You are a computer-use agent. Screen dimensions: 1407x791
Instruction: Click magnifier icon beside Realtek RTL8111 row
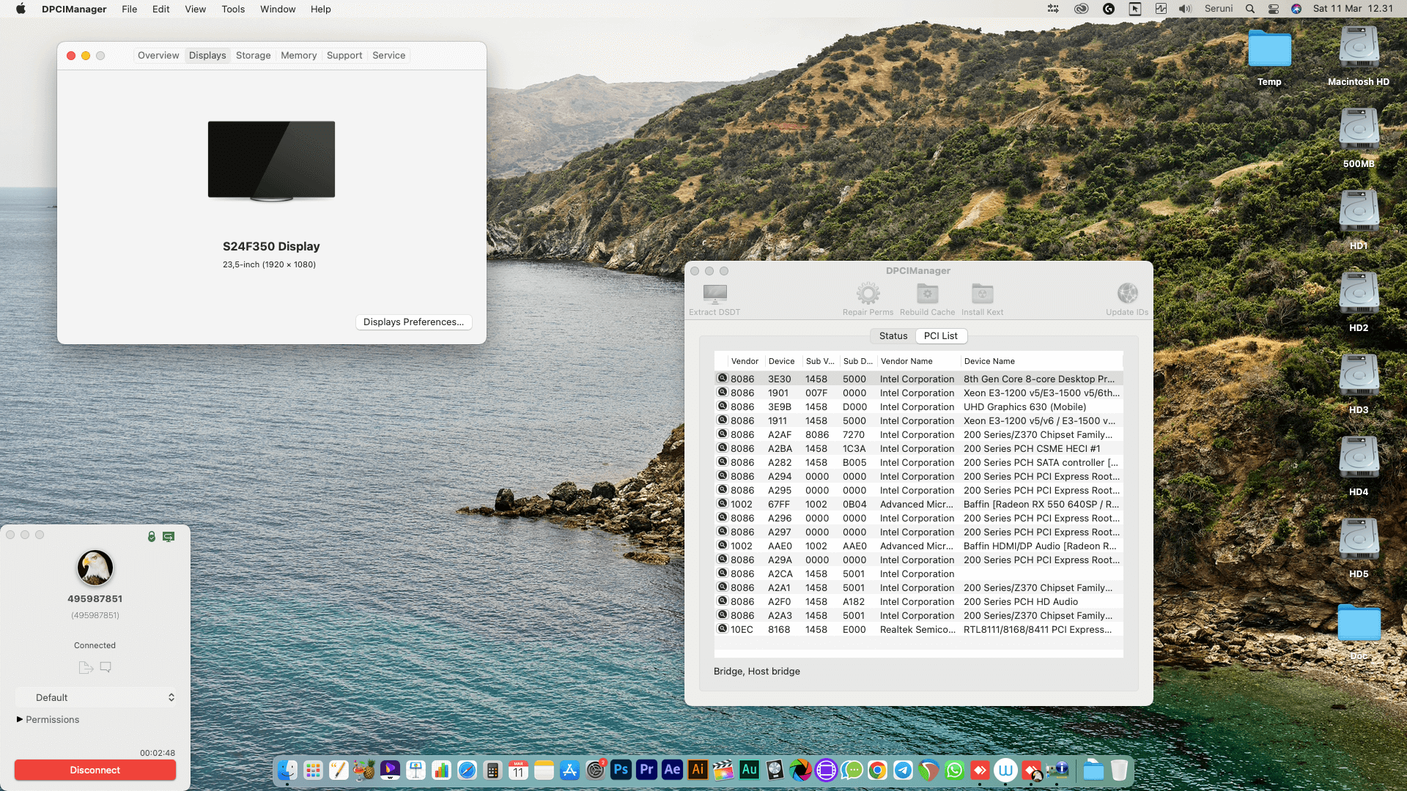(722, 629)
